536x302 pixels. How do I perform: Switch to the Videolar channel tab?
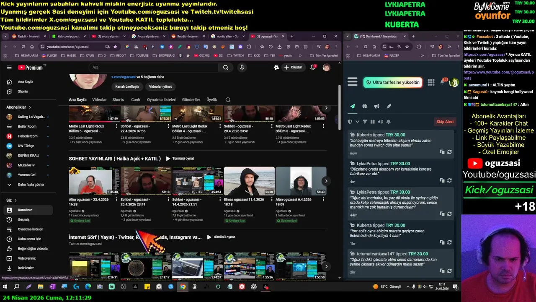99,100
